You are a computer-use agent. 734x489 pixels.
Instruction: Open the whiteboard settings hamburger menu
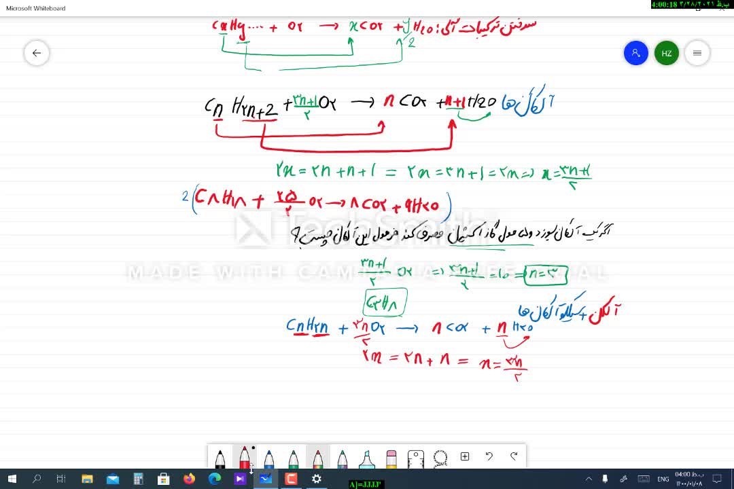[697, 53]
